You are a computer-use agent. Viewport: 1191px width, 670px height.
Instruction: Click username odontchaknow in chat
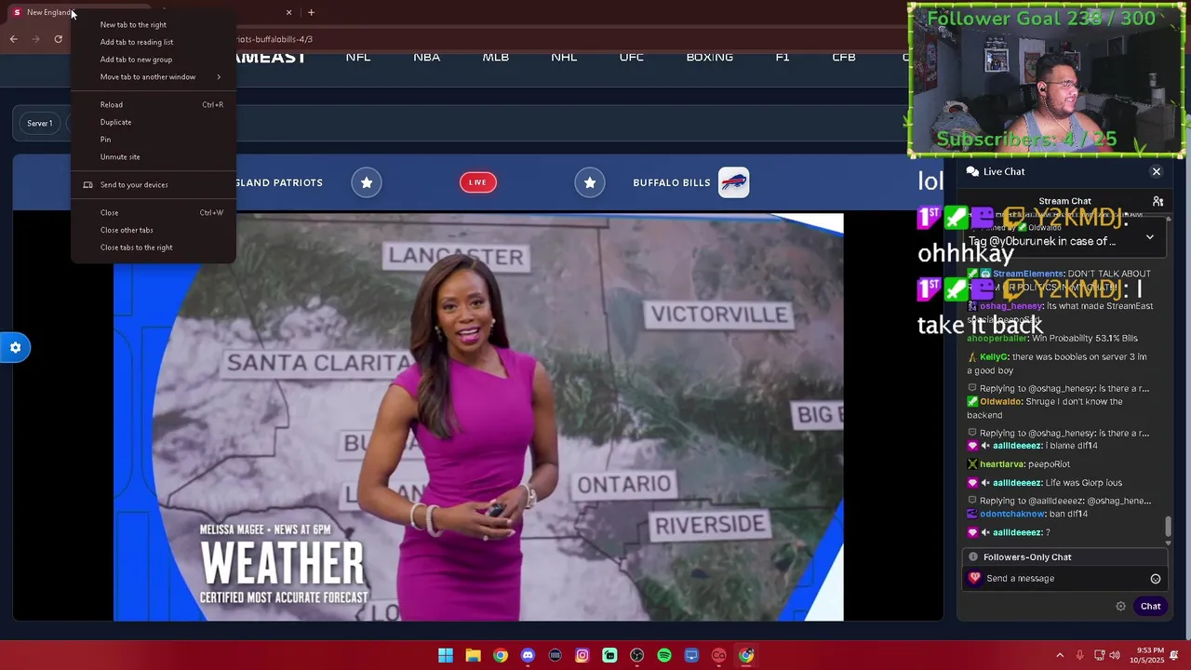(x=1012, y=514)
